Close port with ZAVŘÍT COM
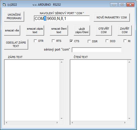Viewport: 138px width, 130px height. click(x=125, y=30)
